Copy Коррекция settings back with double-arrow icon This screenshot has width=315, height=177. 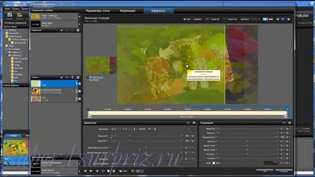pyautogui.click(x=290, y=123)
